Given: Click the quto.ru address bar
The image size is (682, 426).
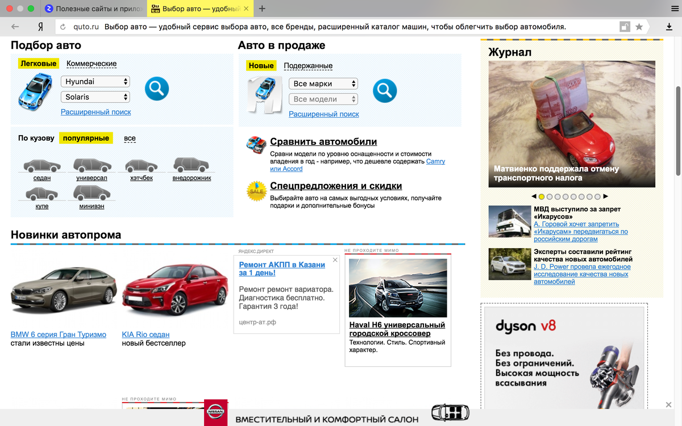Looking at the screenshot, I should [335, 27].
